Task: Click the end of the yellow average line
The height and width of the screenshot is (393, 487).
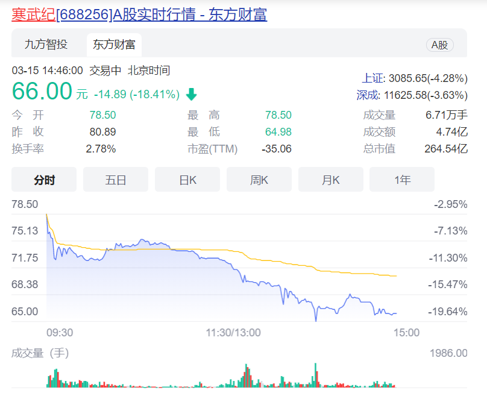Action: click(396, 276)
